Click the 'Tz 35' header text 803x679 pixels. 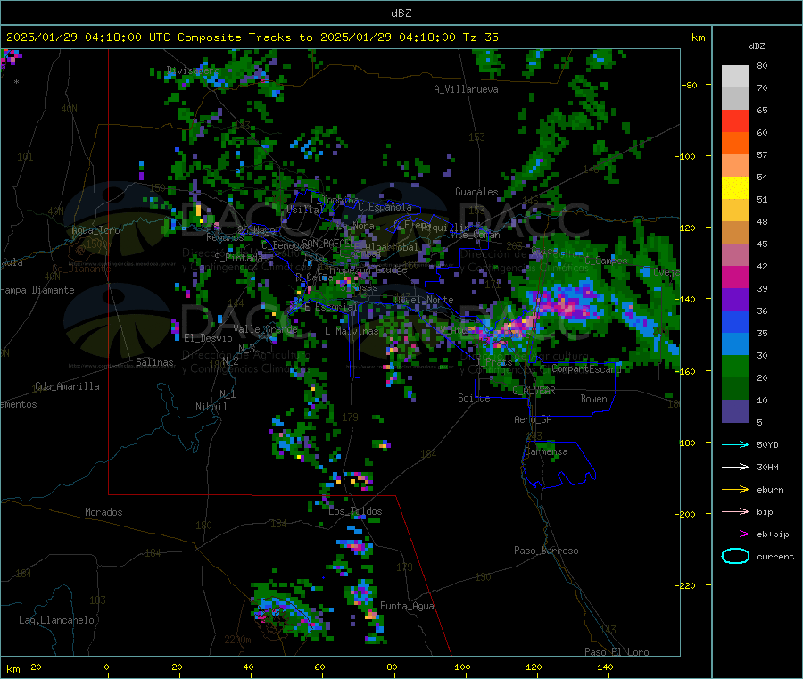pyautogui.click(x=480, y=37)
